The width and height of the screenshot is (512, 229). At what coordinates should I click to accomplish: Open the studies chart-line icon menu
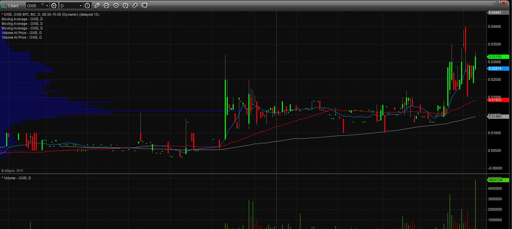[106, 6]
